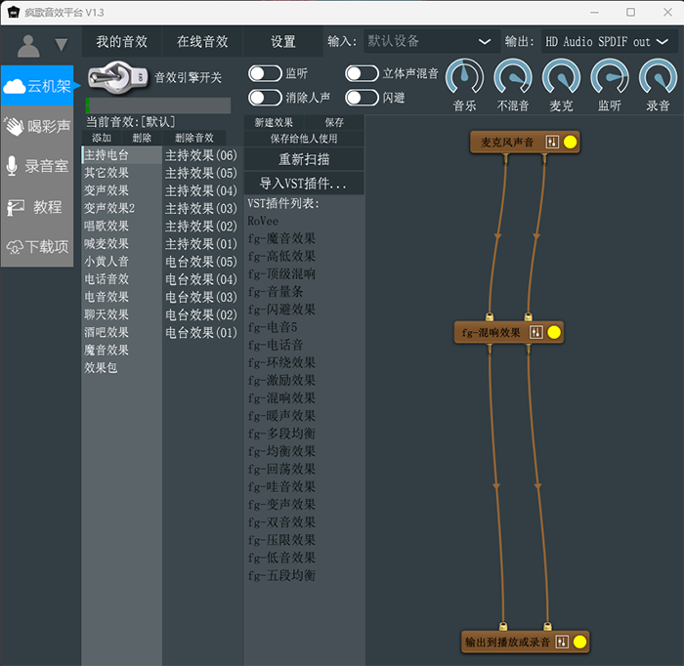The height and width of the screenshot is (666, 684).
Task: Click yellow indicator on 输出到播放或录音 node
Action: pos(579,643)
